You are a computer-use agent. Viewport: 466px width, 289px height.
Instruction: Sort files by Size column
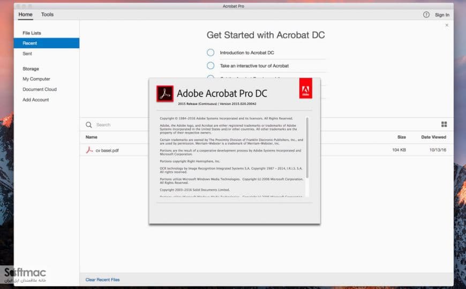pyautogui.click(x=402, y=137)
